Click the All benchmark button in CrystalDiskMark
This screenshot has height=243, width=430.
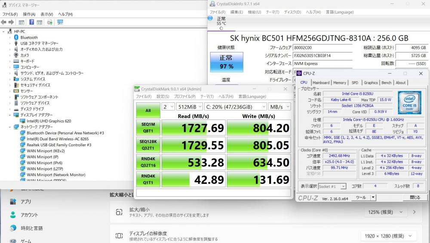click(x=148, y=111)
